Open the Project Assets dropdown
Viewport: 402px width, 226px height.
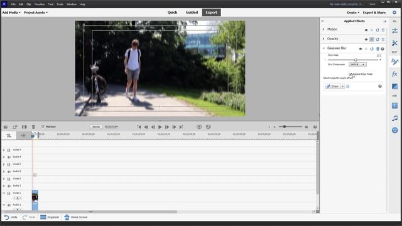36,13
